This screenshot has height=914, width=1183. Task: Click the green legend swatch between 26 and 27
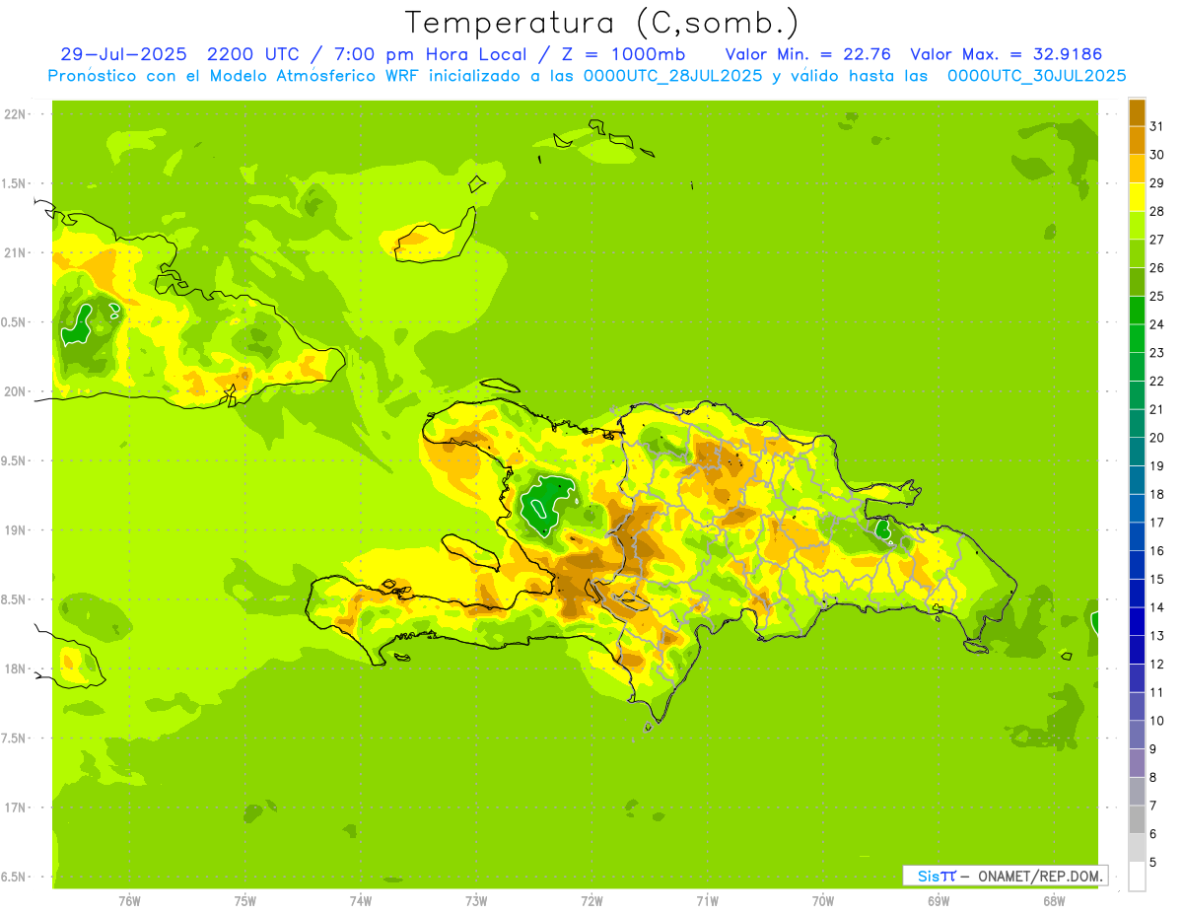click(x=1137, y=253)
